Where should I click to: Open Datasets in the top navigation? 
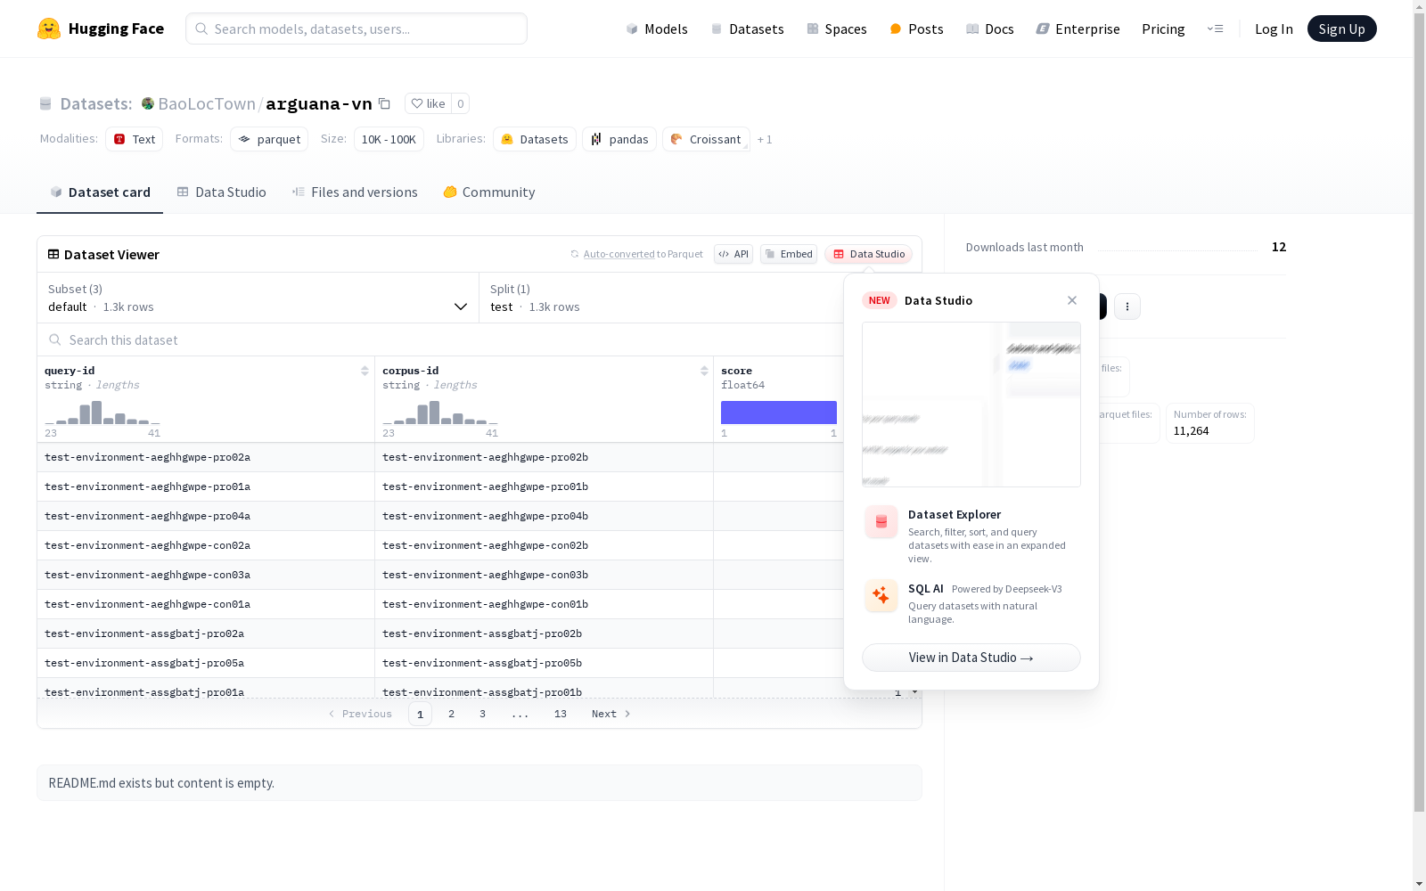tap(747, 29)
